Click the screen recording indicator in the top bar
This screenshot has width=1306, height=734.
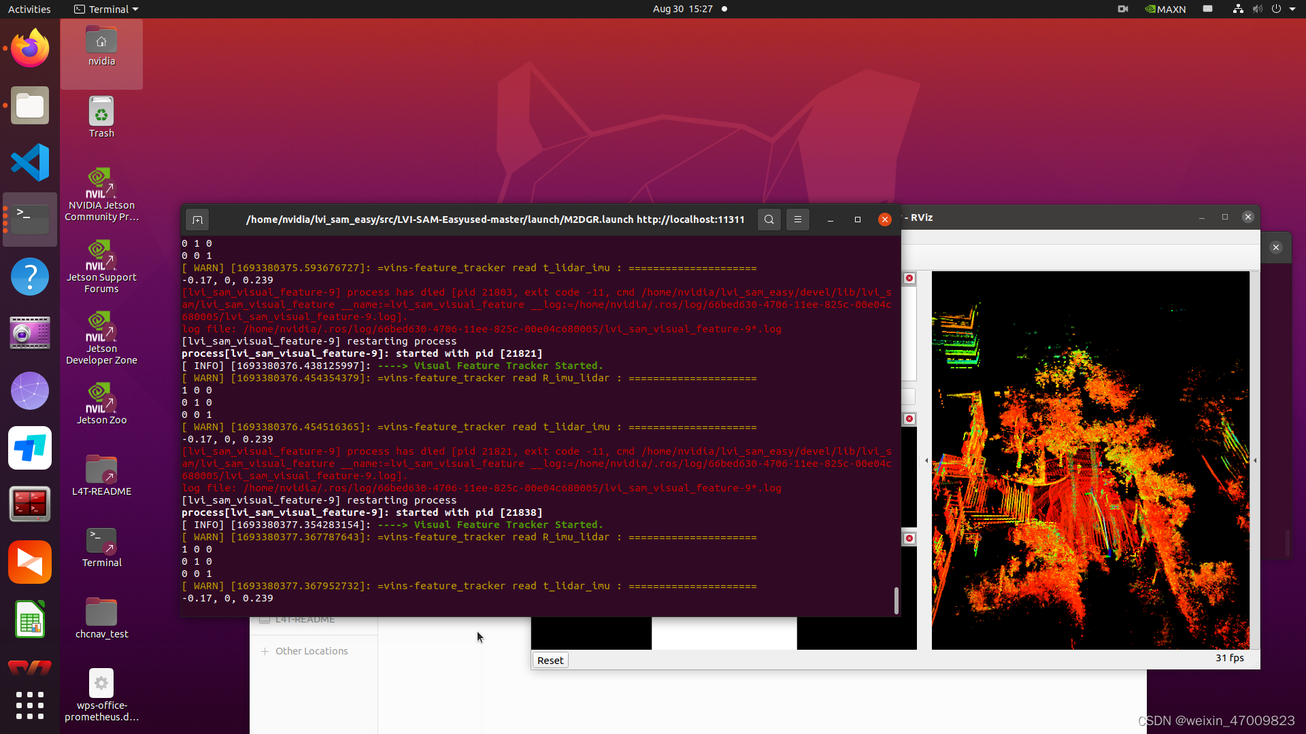click(1122, 9)
